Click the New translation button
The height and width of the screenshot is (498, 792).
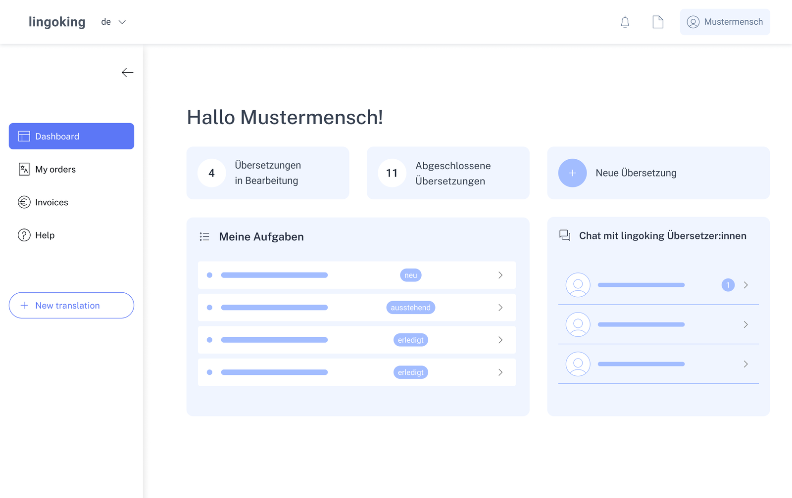click(x=71, y=305)
